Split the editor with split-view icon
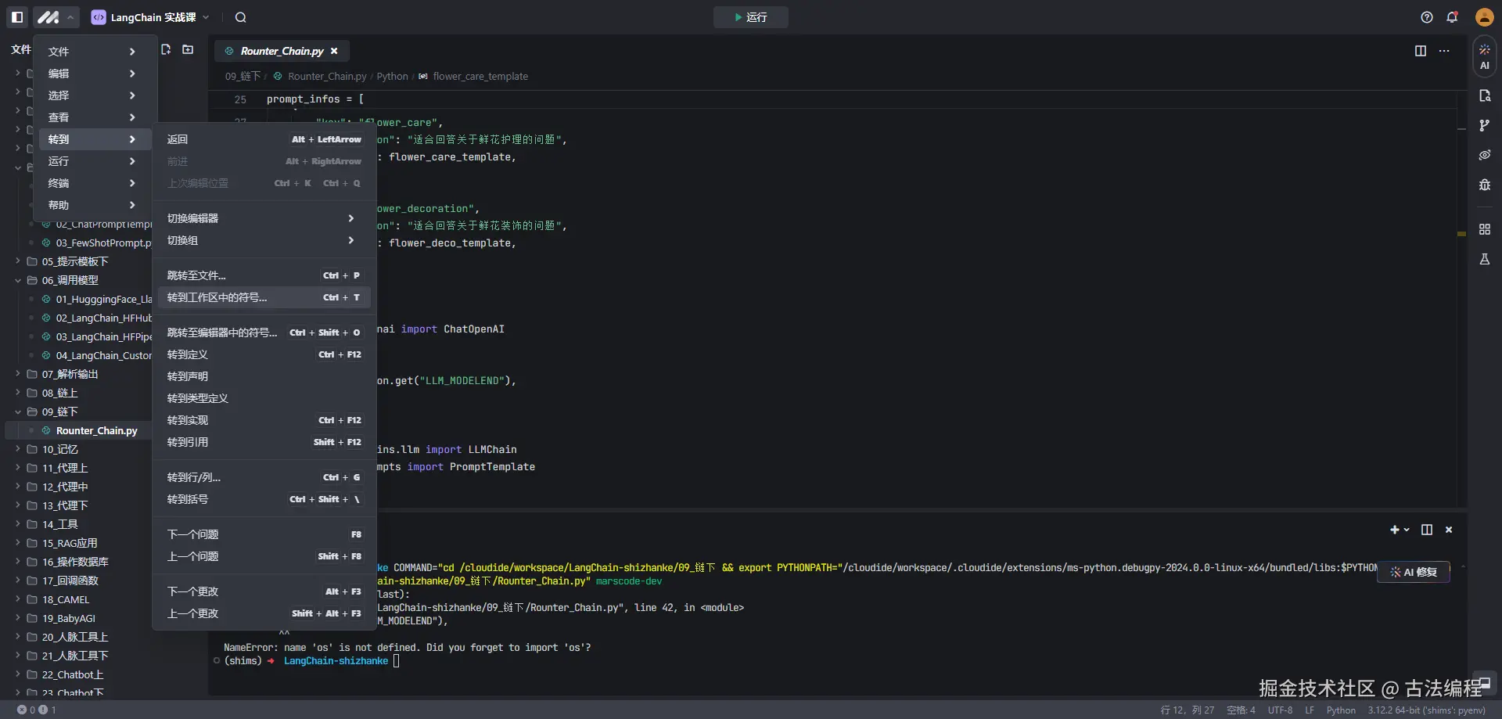This screenshot has width=1502, height=719. click(x=1420, y=51)
